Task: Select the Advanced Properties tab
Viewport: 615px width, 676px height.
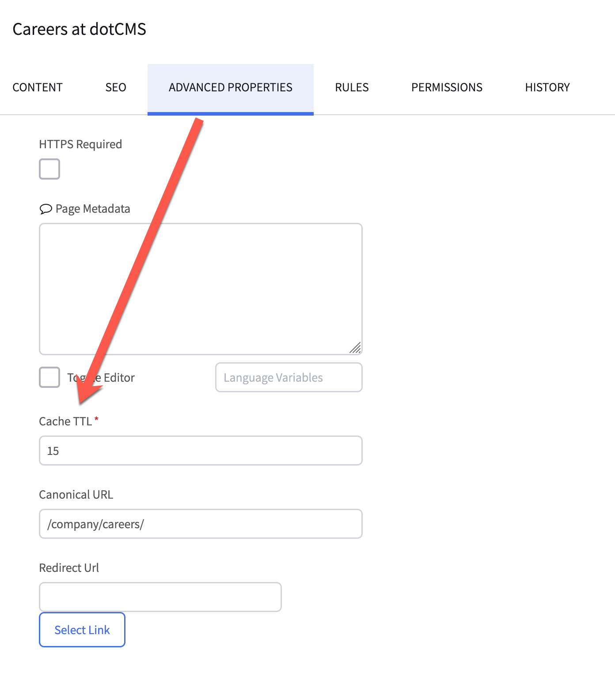Action: tap(230, 87)
